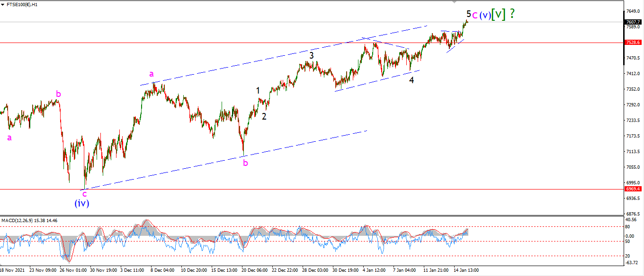Select the magenta 'b' label under 20 Dec low
The height and width of the screenshot is (276, 644).
tap(245, 163)
